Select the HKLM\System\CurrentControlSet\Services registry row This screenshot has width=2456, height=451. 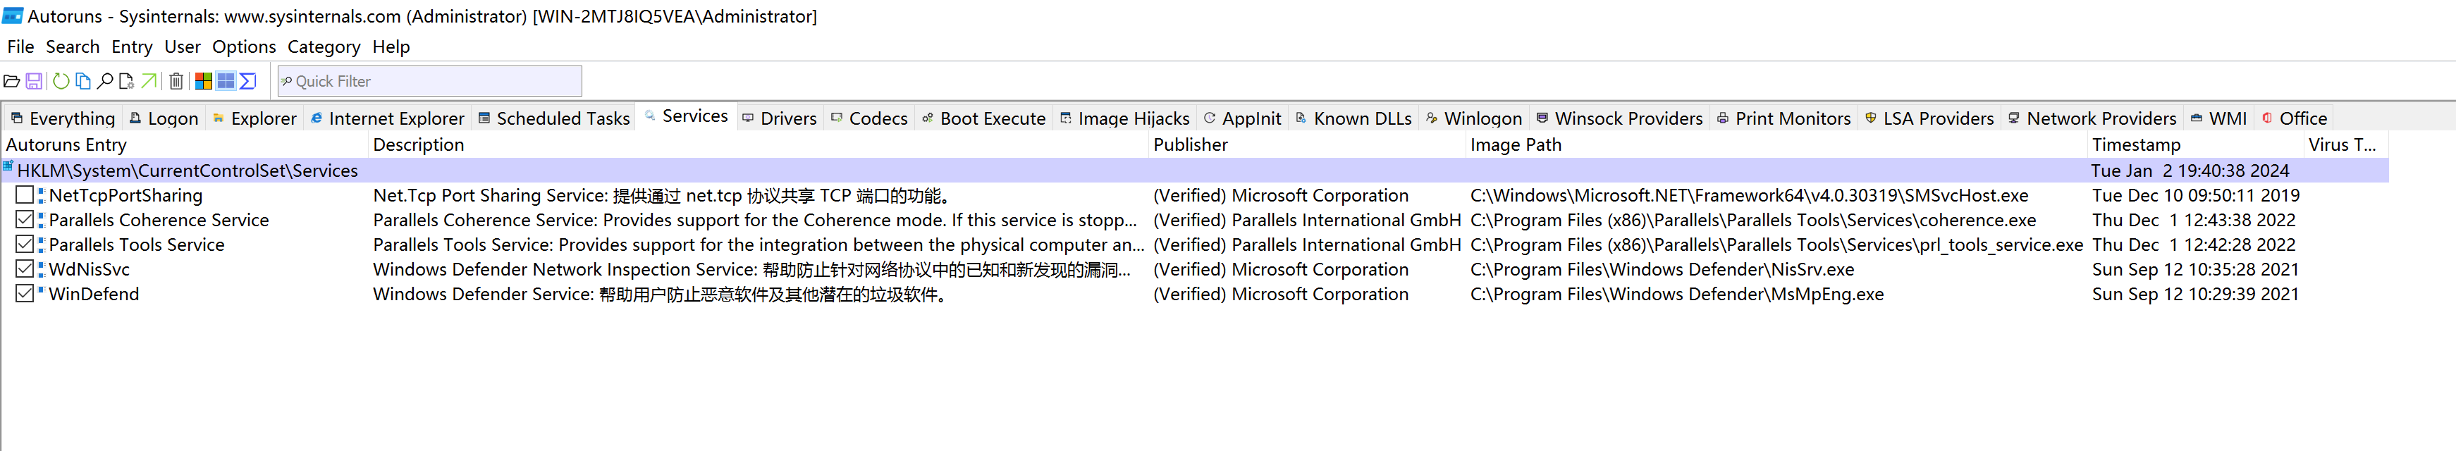pyautogui.click(x=188, y=171)
